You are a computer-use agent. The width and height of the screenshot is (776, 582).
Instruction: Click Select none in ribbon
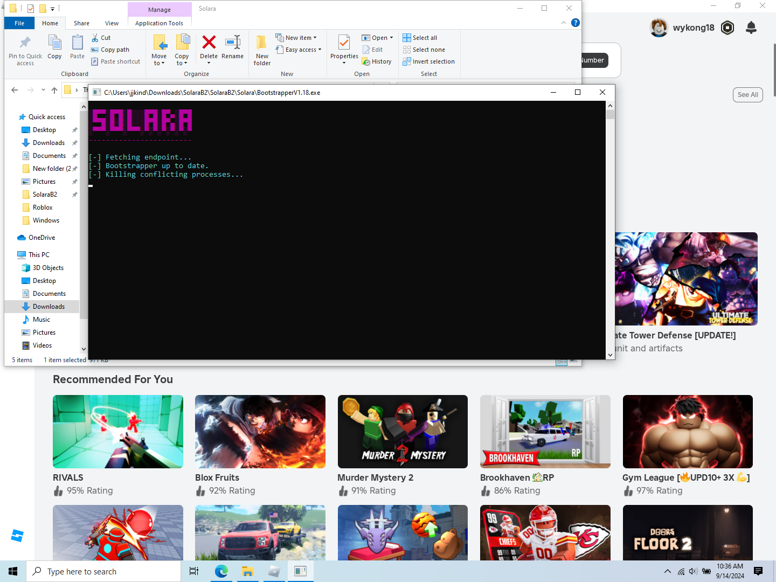pyautogui.click(x=424, y=50)
